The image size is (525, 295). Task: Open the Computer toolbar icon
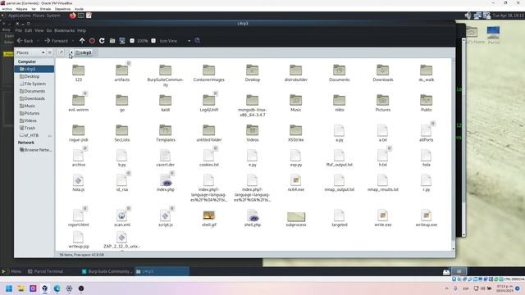(x=122, y=41)
